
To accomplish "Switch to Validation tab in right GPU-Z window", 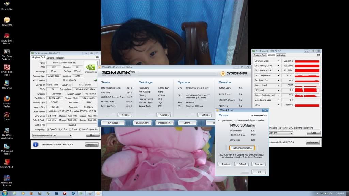I will [281, 55].
